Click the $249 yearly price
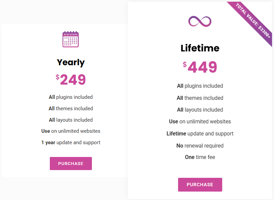The image size is (274, 200). tap(71, 79)
